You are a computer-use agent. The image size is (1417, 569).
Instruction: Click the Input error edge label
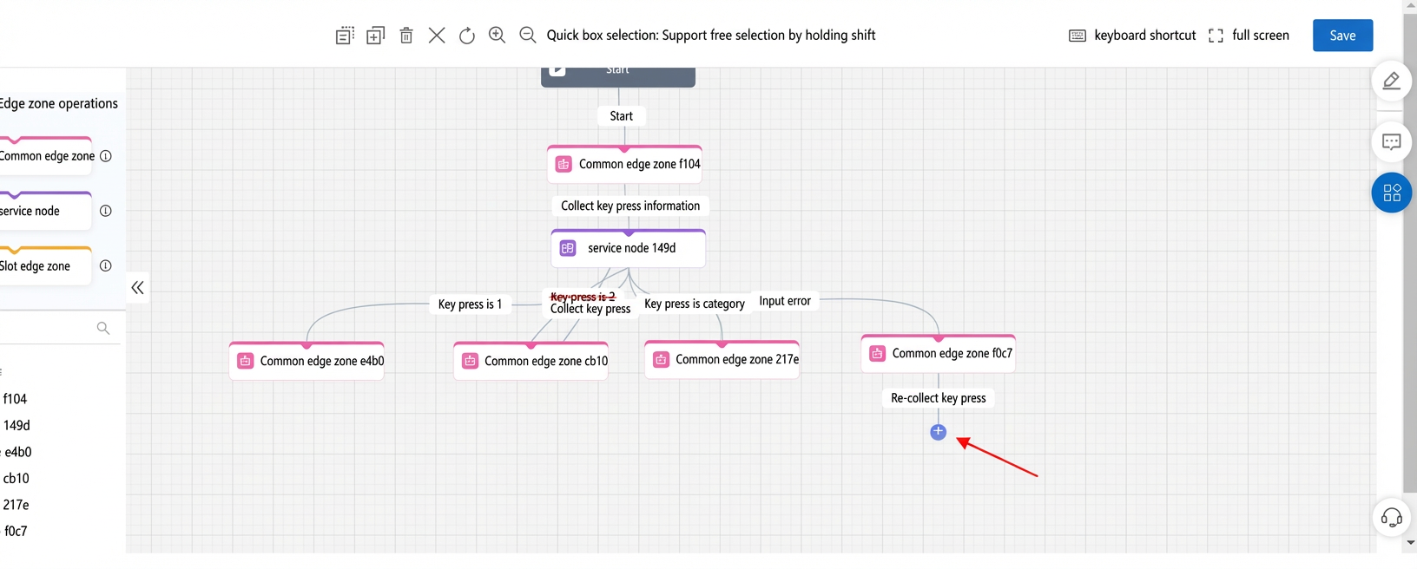(x=785, y=301)
